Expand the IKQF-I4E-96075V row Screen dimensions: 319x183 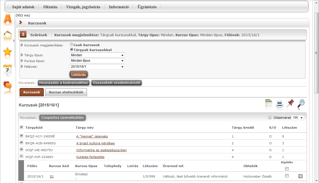[x=21, y=150]
